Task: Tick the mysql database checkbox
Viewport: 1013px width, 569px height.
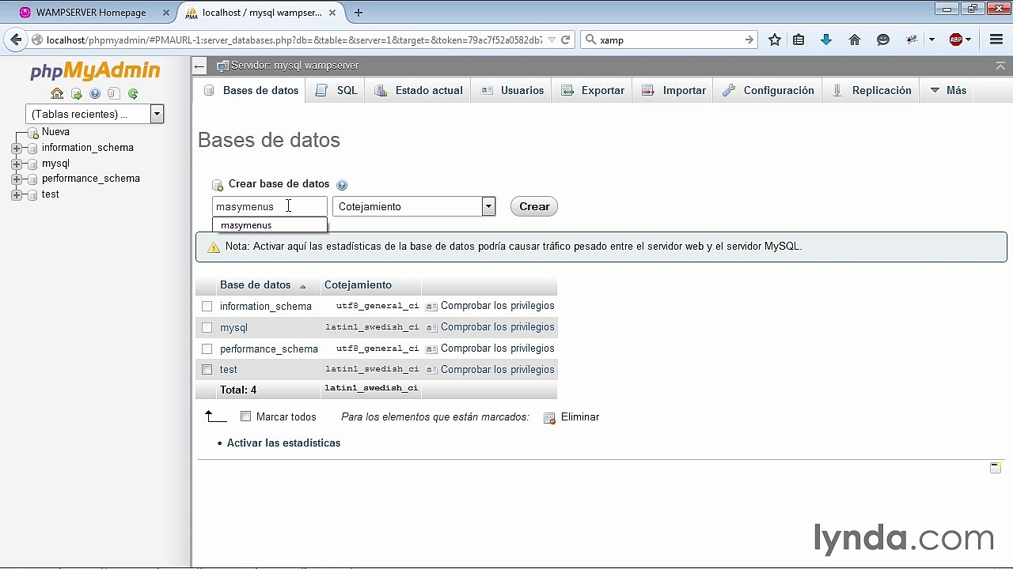Action: [x=207, y=327]
